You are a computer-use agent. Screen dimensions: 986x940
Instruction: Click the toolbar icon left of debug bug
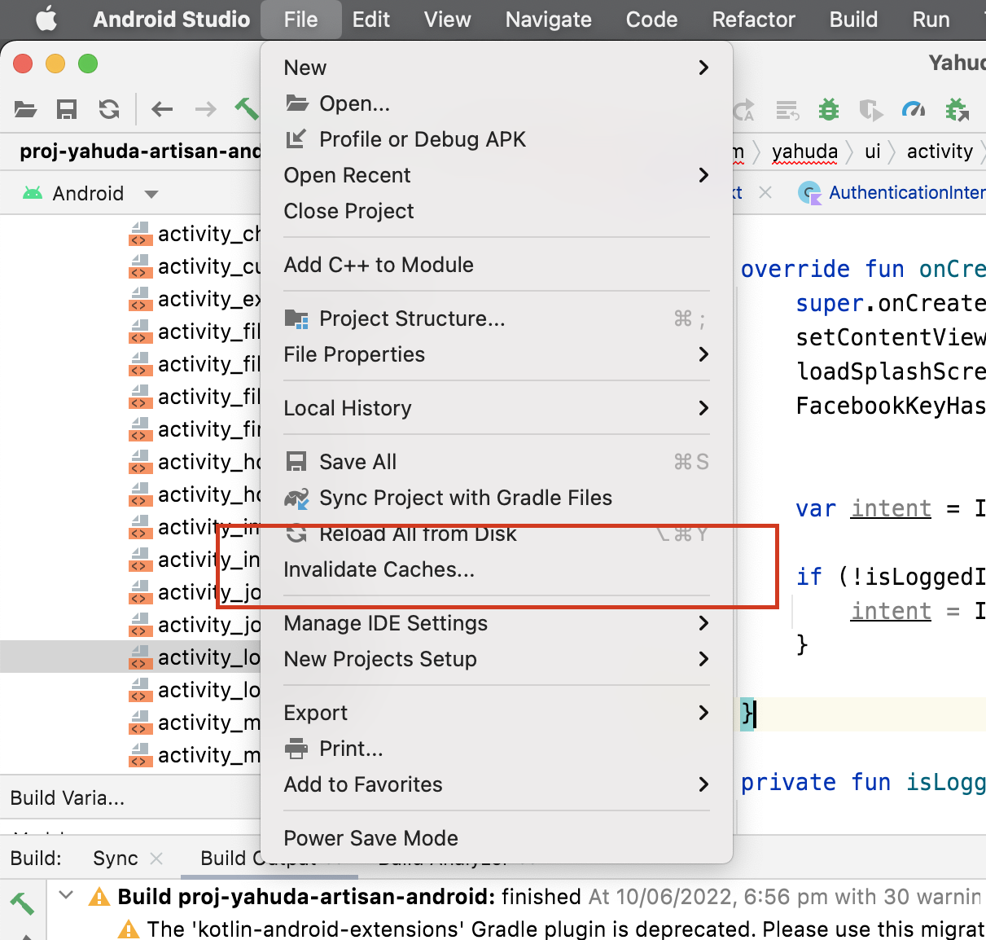point(787,109)
